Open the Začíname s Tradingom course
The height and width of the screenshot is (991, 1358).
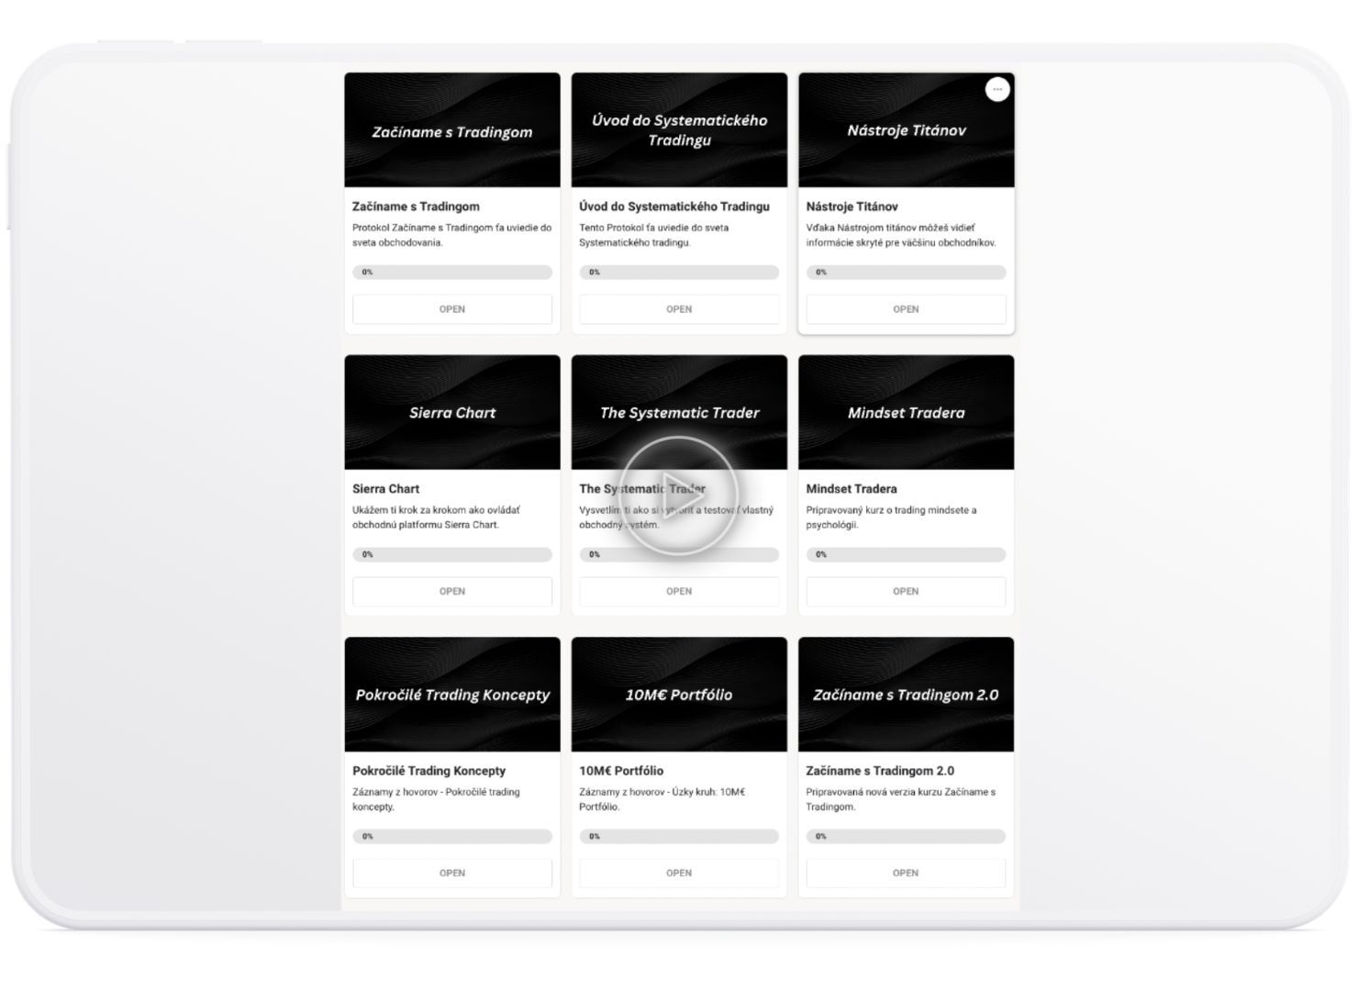pos(451,309)
